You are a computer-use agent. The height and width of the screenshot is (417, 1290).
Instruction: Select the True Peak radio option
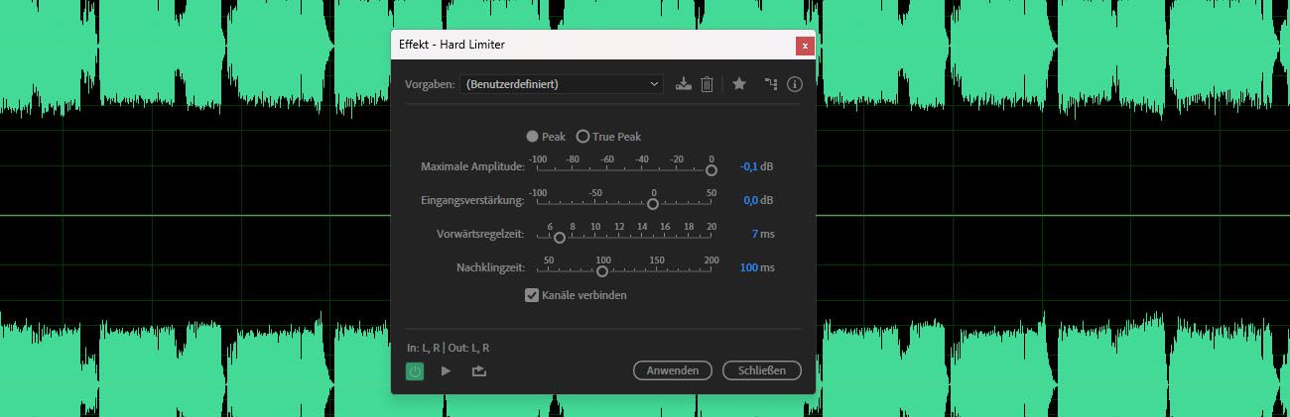[609, 137]
